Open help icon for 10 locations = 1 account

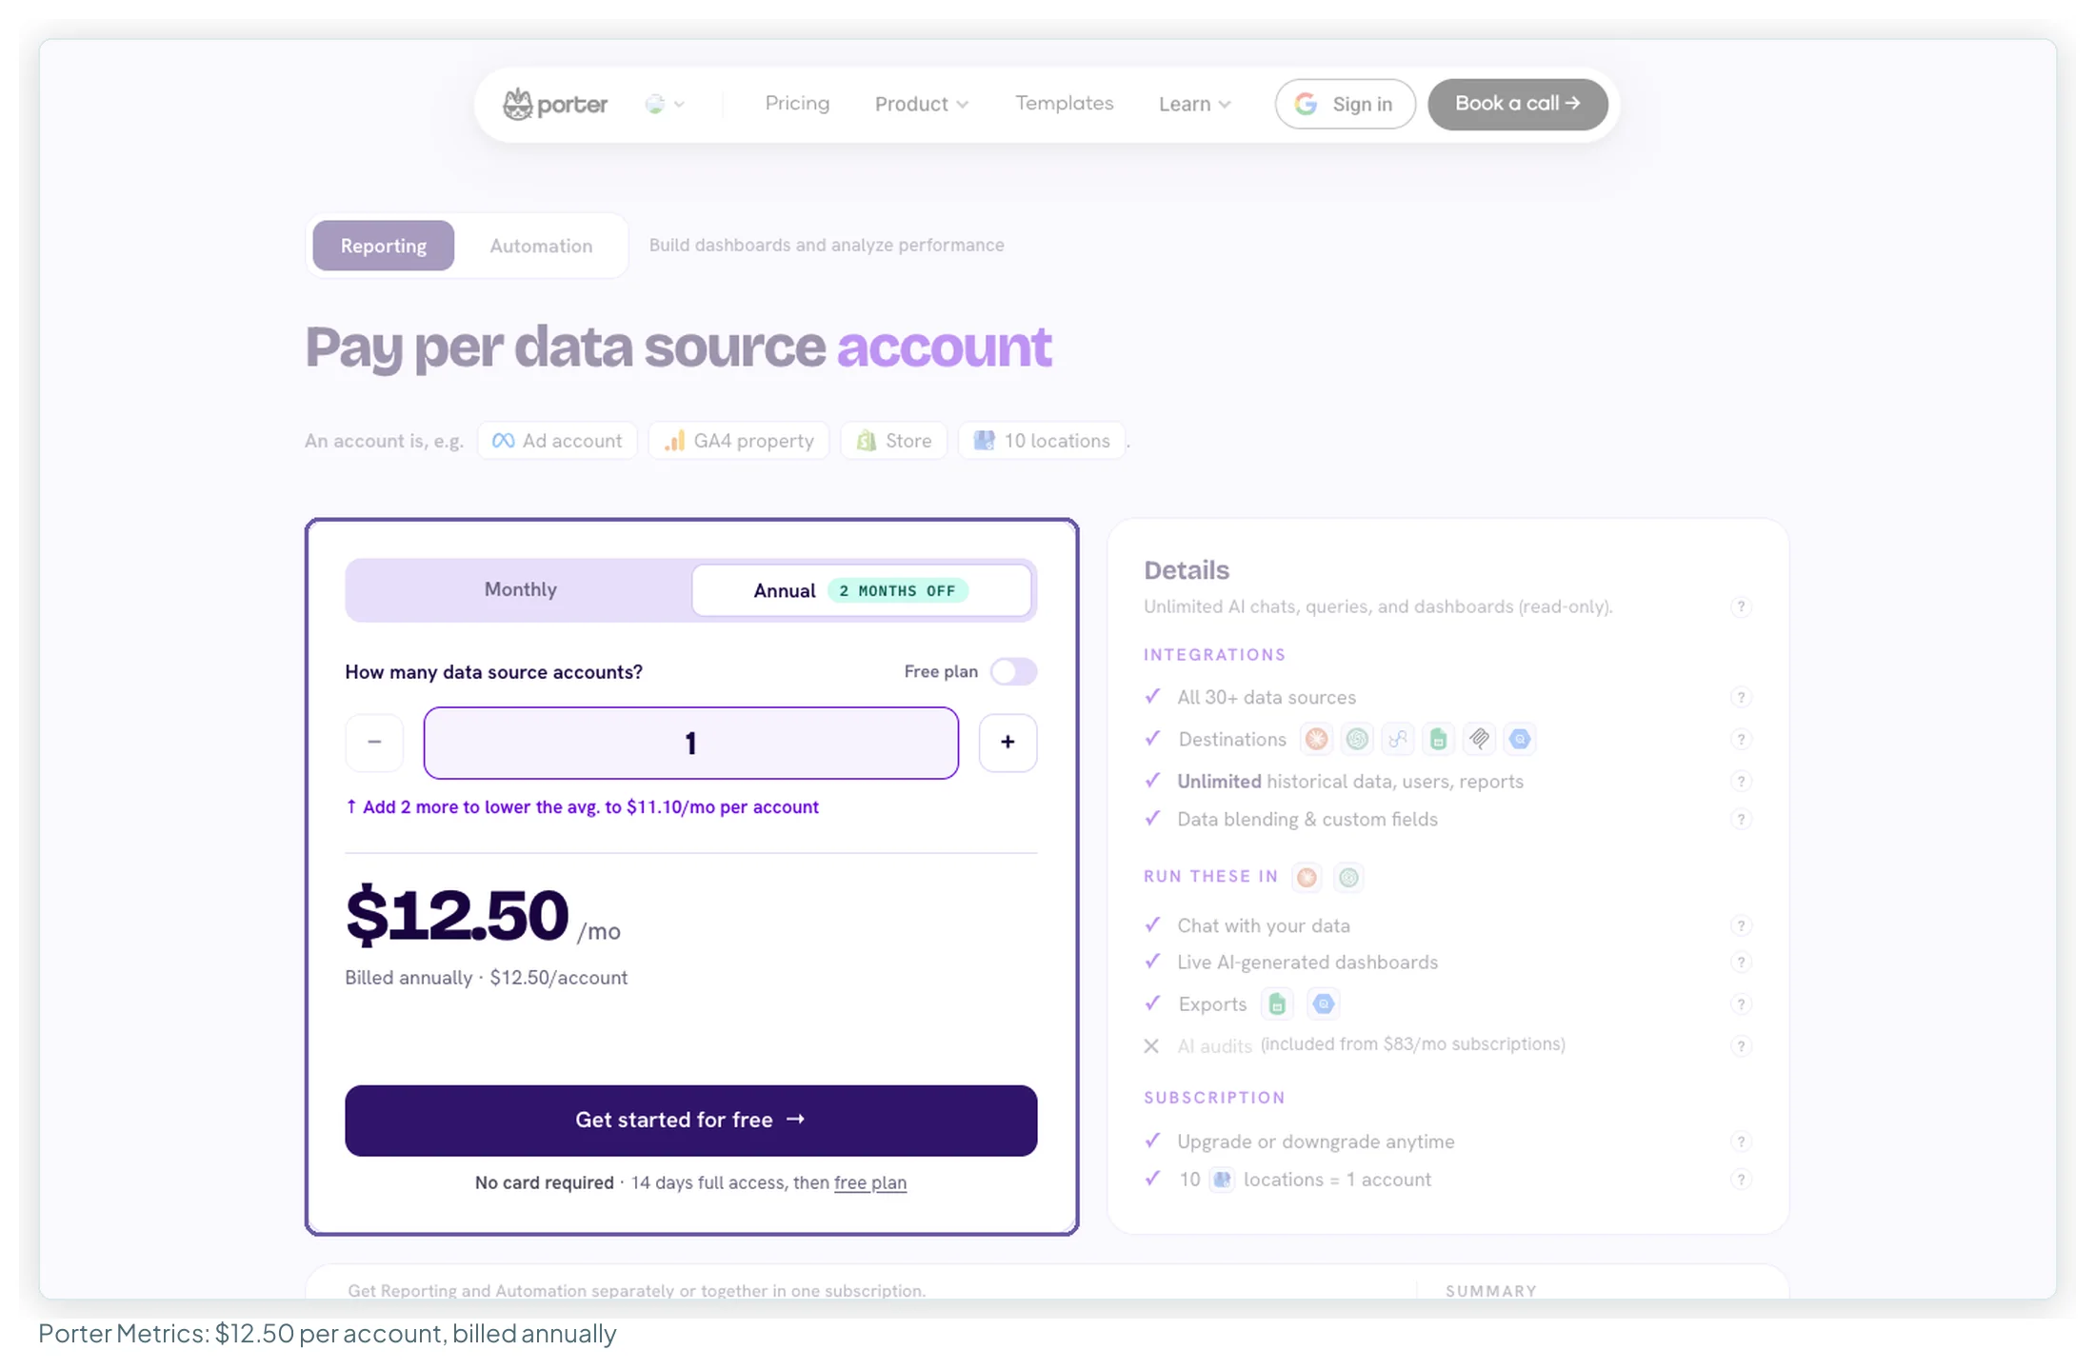(x=1741, y=1180)
